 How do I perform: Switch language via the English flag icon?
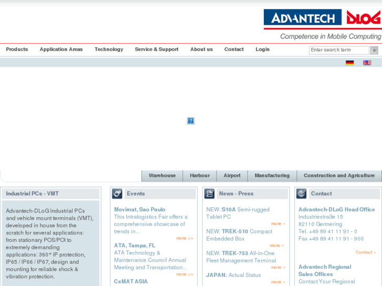coord(367,63)
